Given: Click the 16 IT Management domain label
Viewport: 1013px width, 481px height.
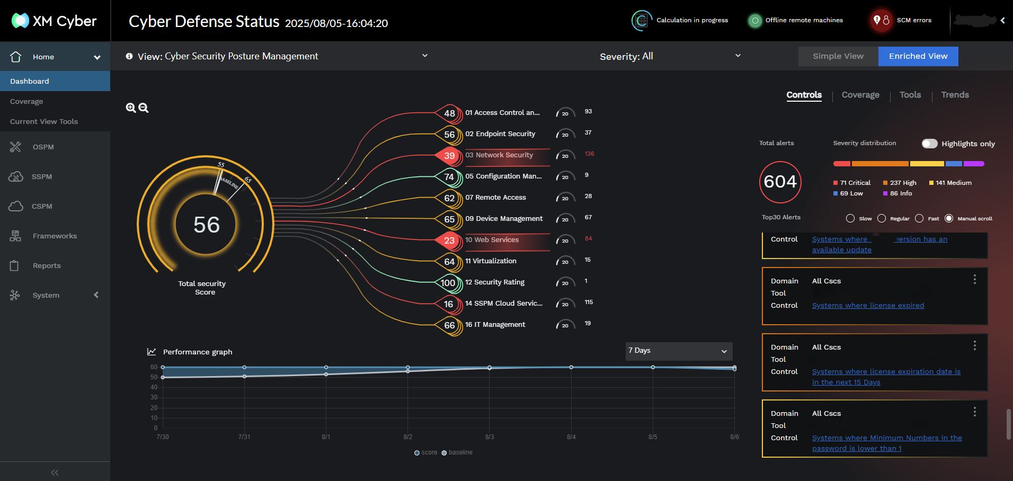Looking at the screenshot, I should (495, 325).
